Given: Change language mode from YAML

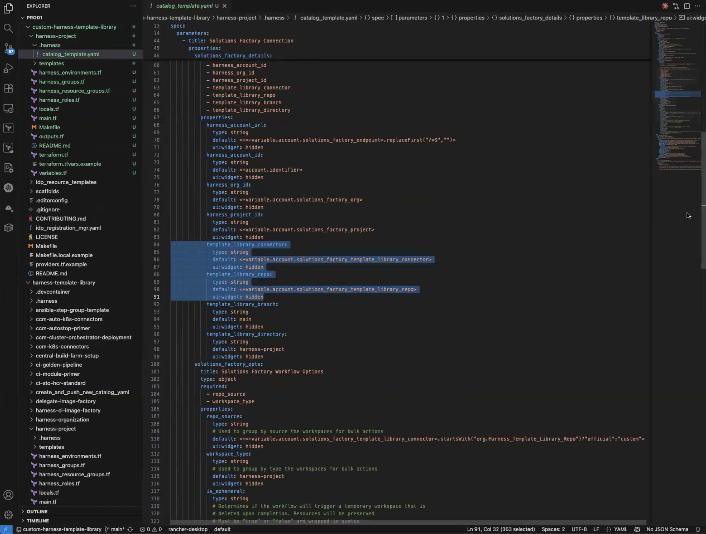Looking at the screenshot, I should pyautogui.click(x=620, y=529).
